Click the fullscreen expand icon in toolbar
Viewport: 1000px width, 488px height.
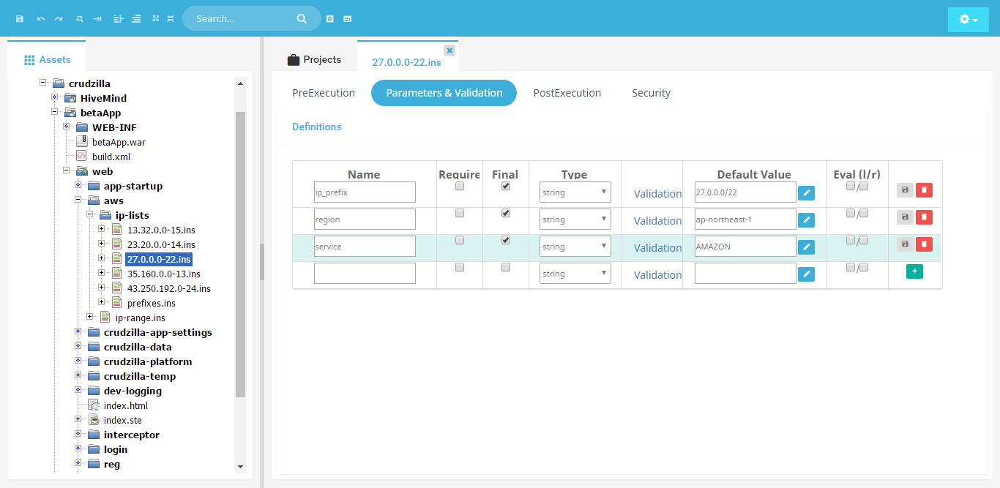click(x=155, y=18)
